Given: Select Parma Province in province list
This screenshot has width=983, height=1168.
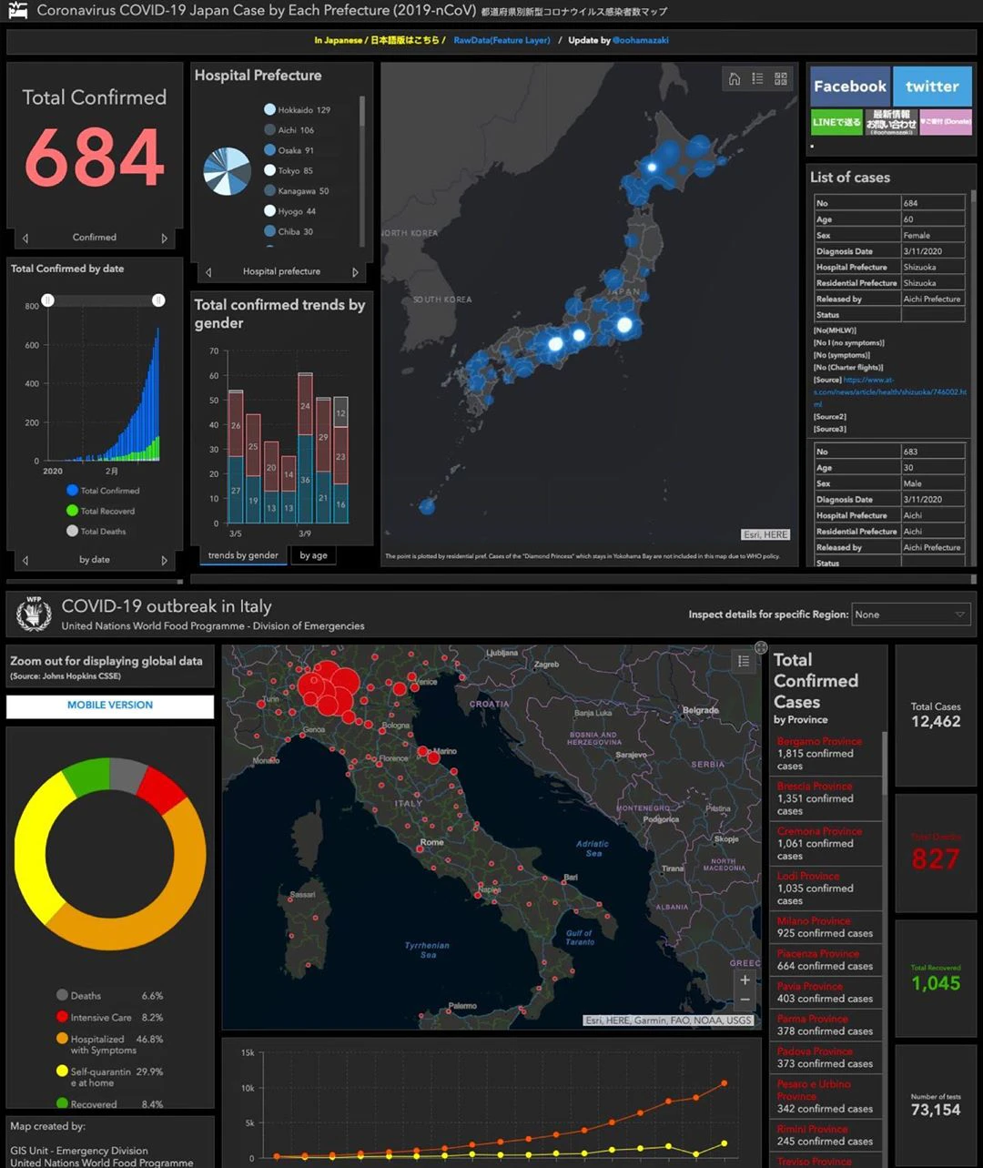Looking at the screenshot, I should pos(826,1025).
